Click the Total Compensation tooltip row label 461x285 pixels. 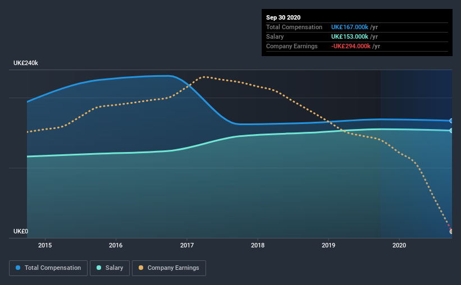[x=294, y=27]
